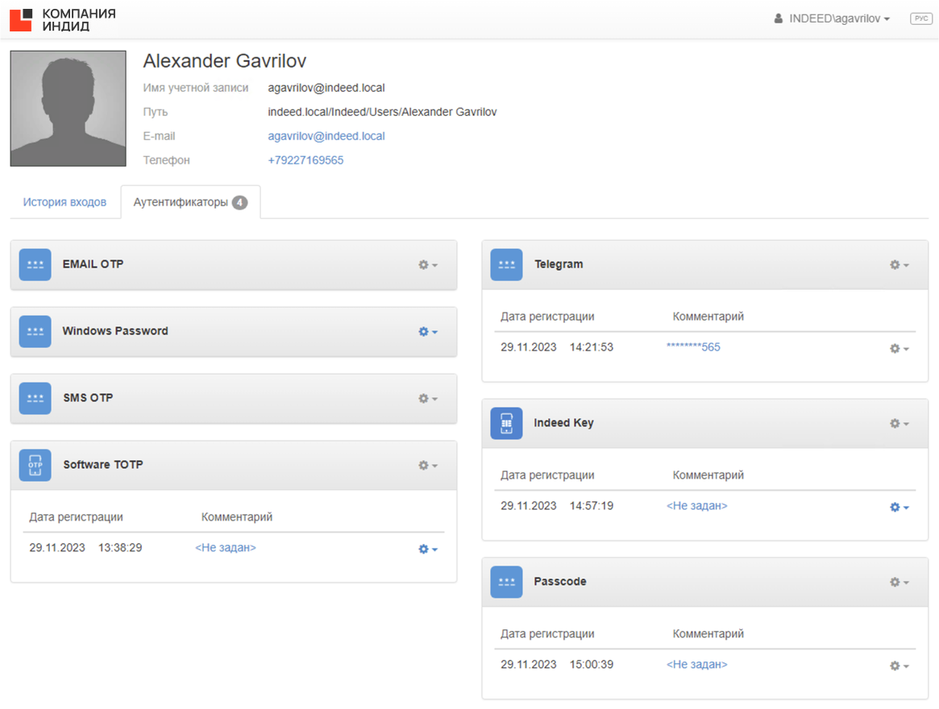Image resolution: width=939 pixels, height=709 pixels.
Task: Click the user profile avatar photo
Action: click(69, 109)
